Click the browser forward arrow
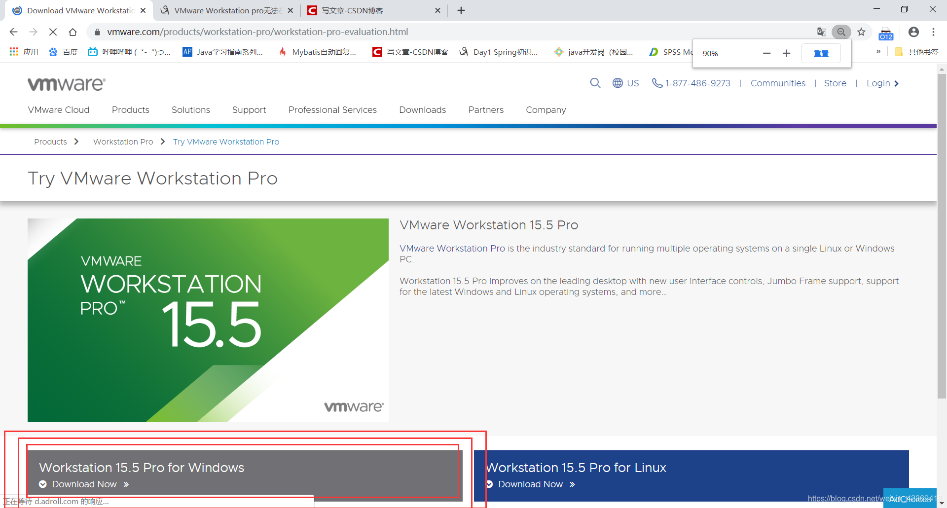 33,32
